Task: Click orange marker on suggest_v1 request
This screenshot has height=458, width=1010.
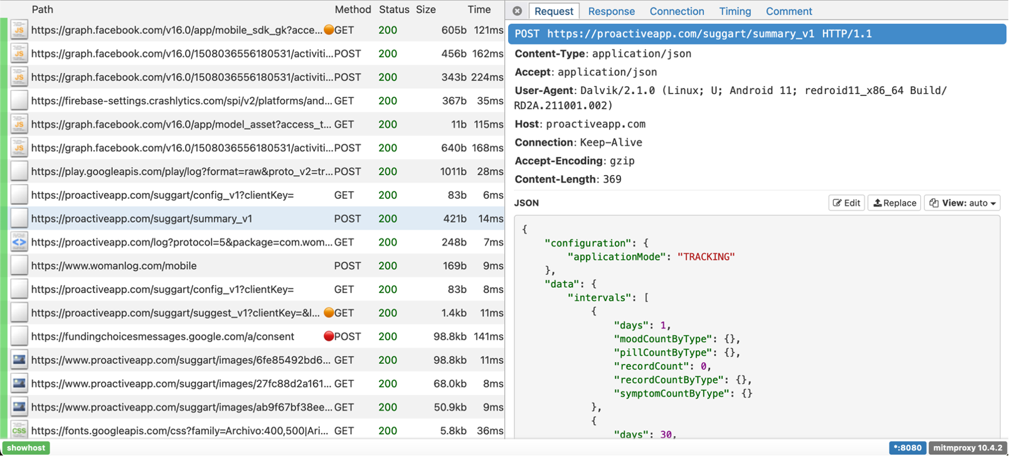Action: (x=328, y=312)
